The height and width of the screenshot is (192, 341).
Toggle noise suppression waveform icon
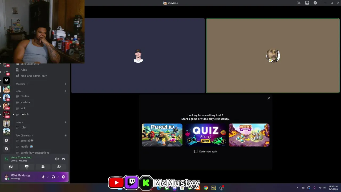coord(57,159)
